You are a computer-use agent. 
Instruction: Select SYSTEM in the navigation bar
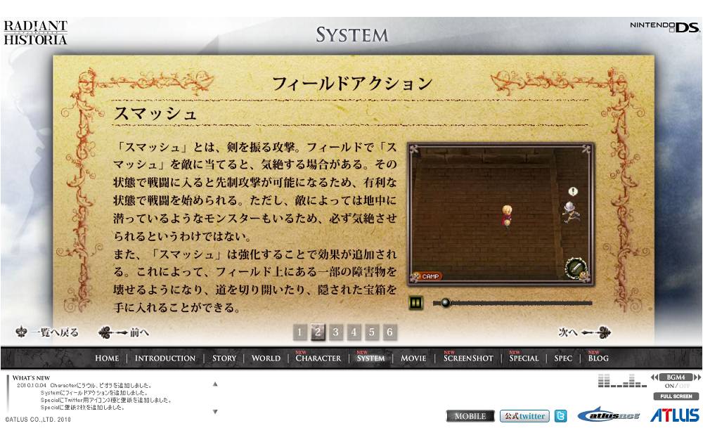click(x=370, y=358)
